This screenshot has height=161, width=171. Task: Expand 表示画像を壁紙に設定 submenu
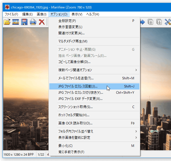94,138
